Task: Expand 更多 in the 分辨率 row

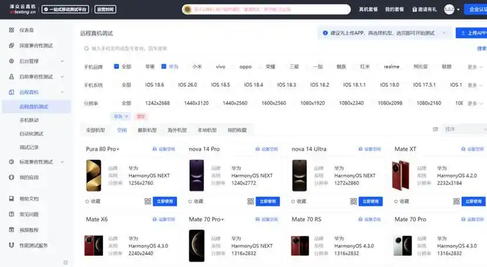Action: [x=475, y=103]
